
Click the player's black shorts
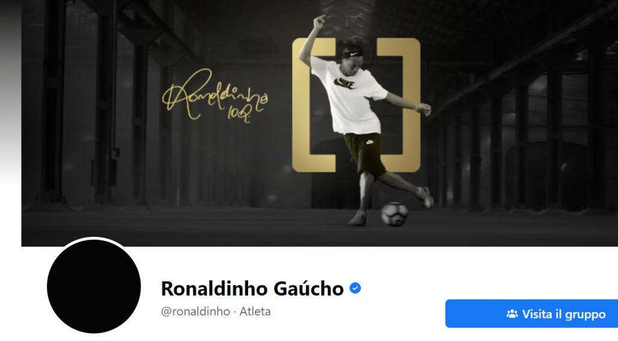364,154
